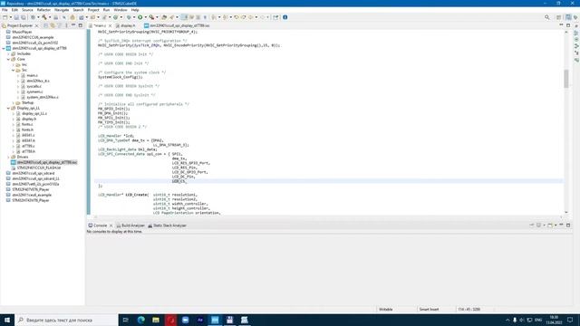Click the Search magnifier icon at toolbar right
This screenshot has width=580, height=326.
(x=547, y=17)
